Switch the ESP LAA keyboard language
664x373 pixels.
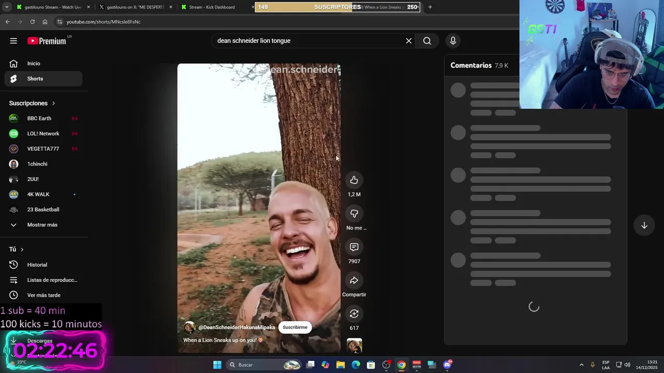click(606, 365)
